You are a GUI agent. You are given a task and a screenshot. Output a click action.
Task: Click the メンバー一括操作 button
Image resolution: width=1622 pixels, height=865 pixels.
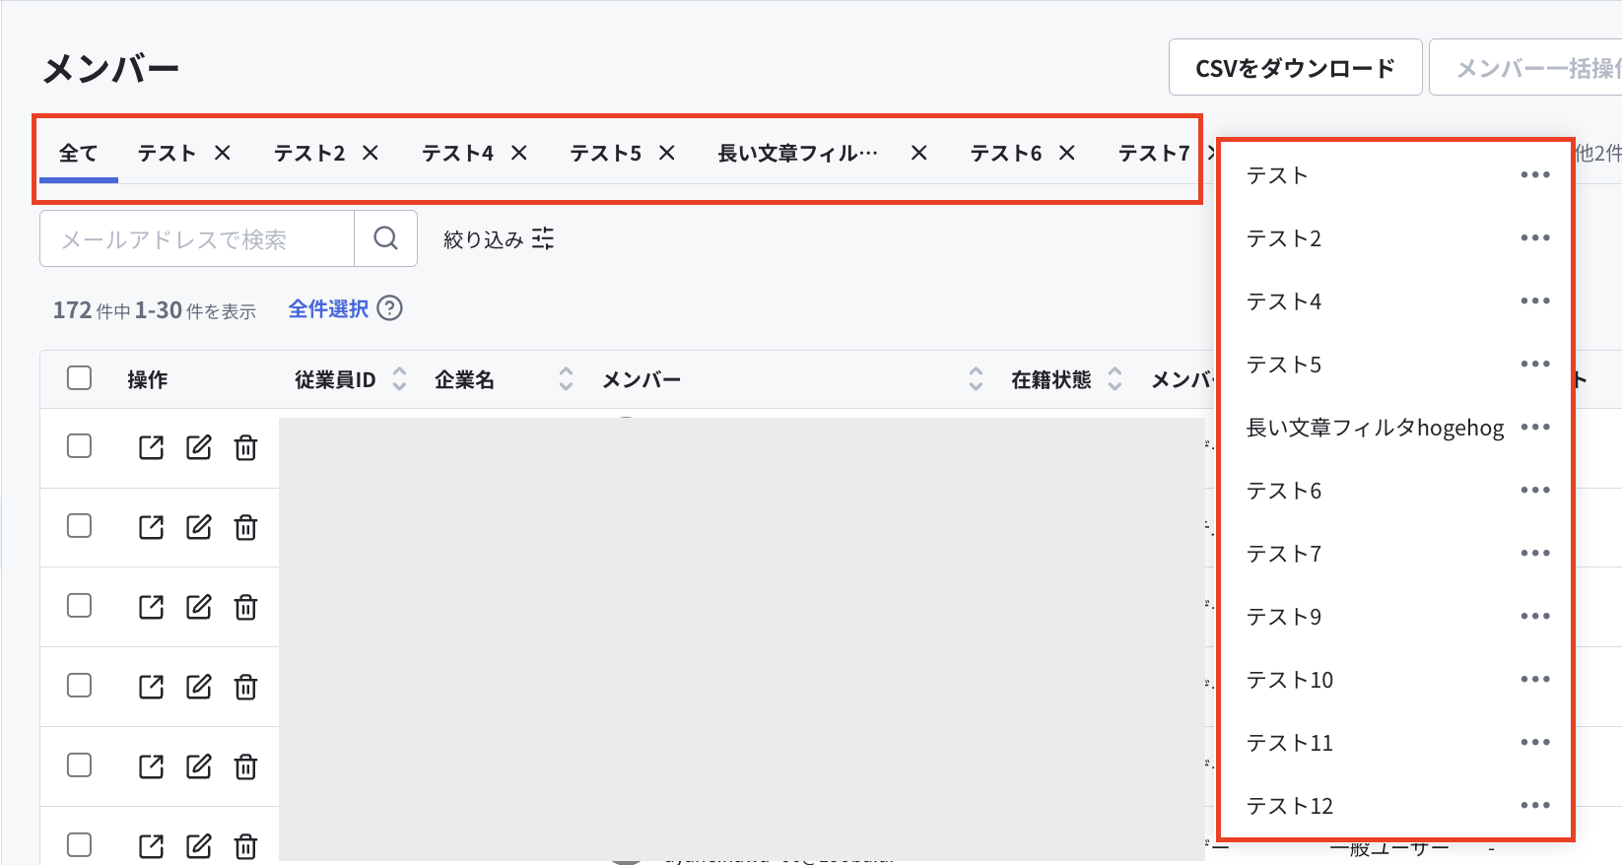tap(1526, 68)
